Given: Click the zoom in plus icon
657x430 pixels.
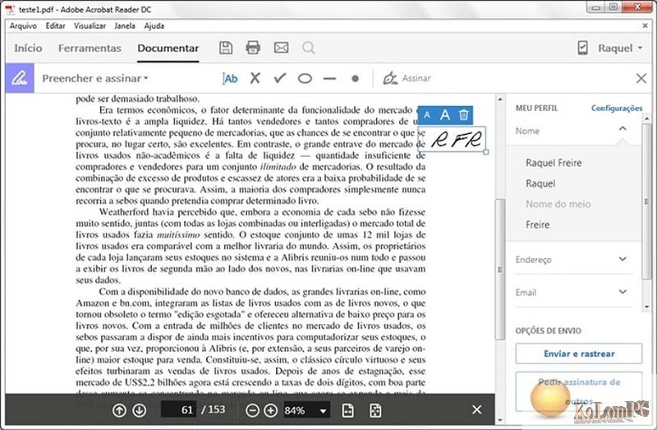Looking at the screenshot, I should click(271, 410).
